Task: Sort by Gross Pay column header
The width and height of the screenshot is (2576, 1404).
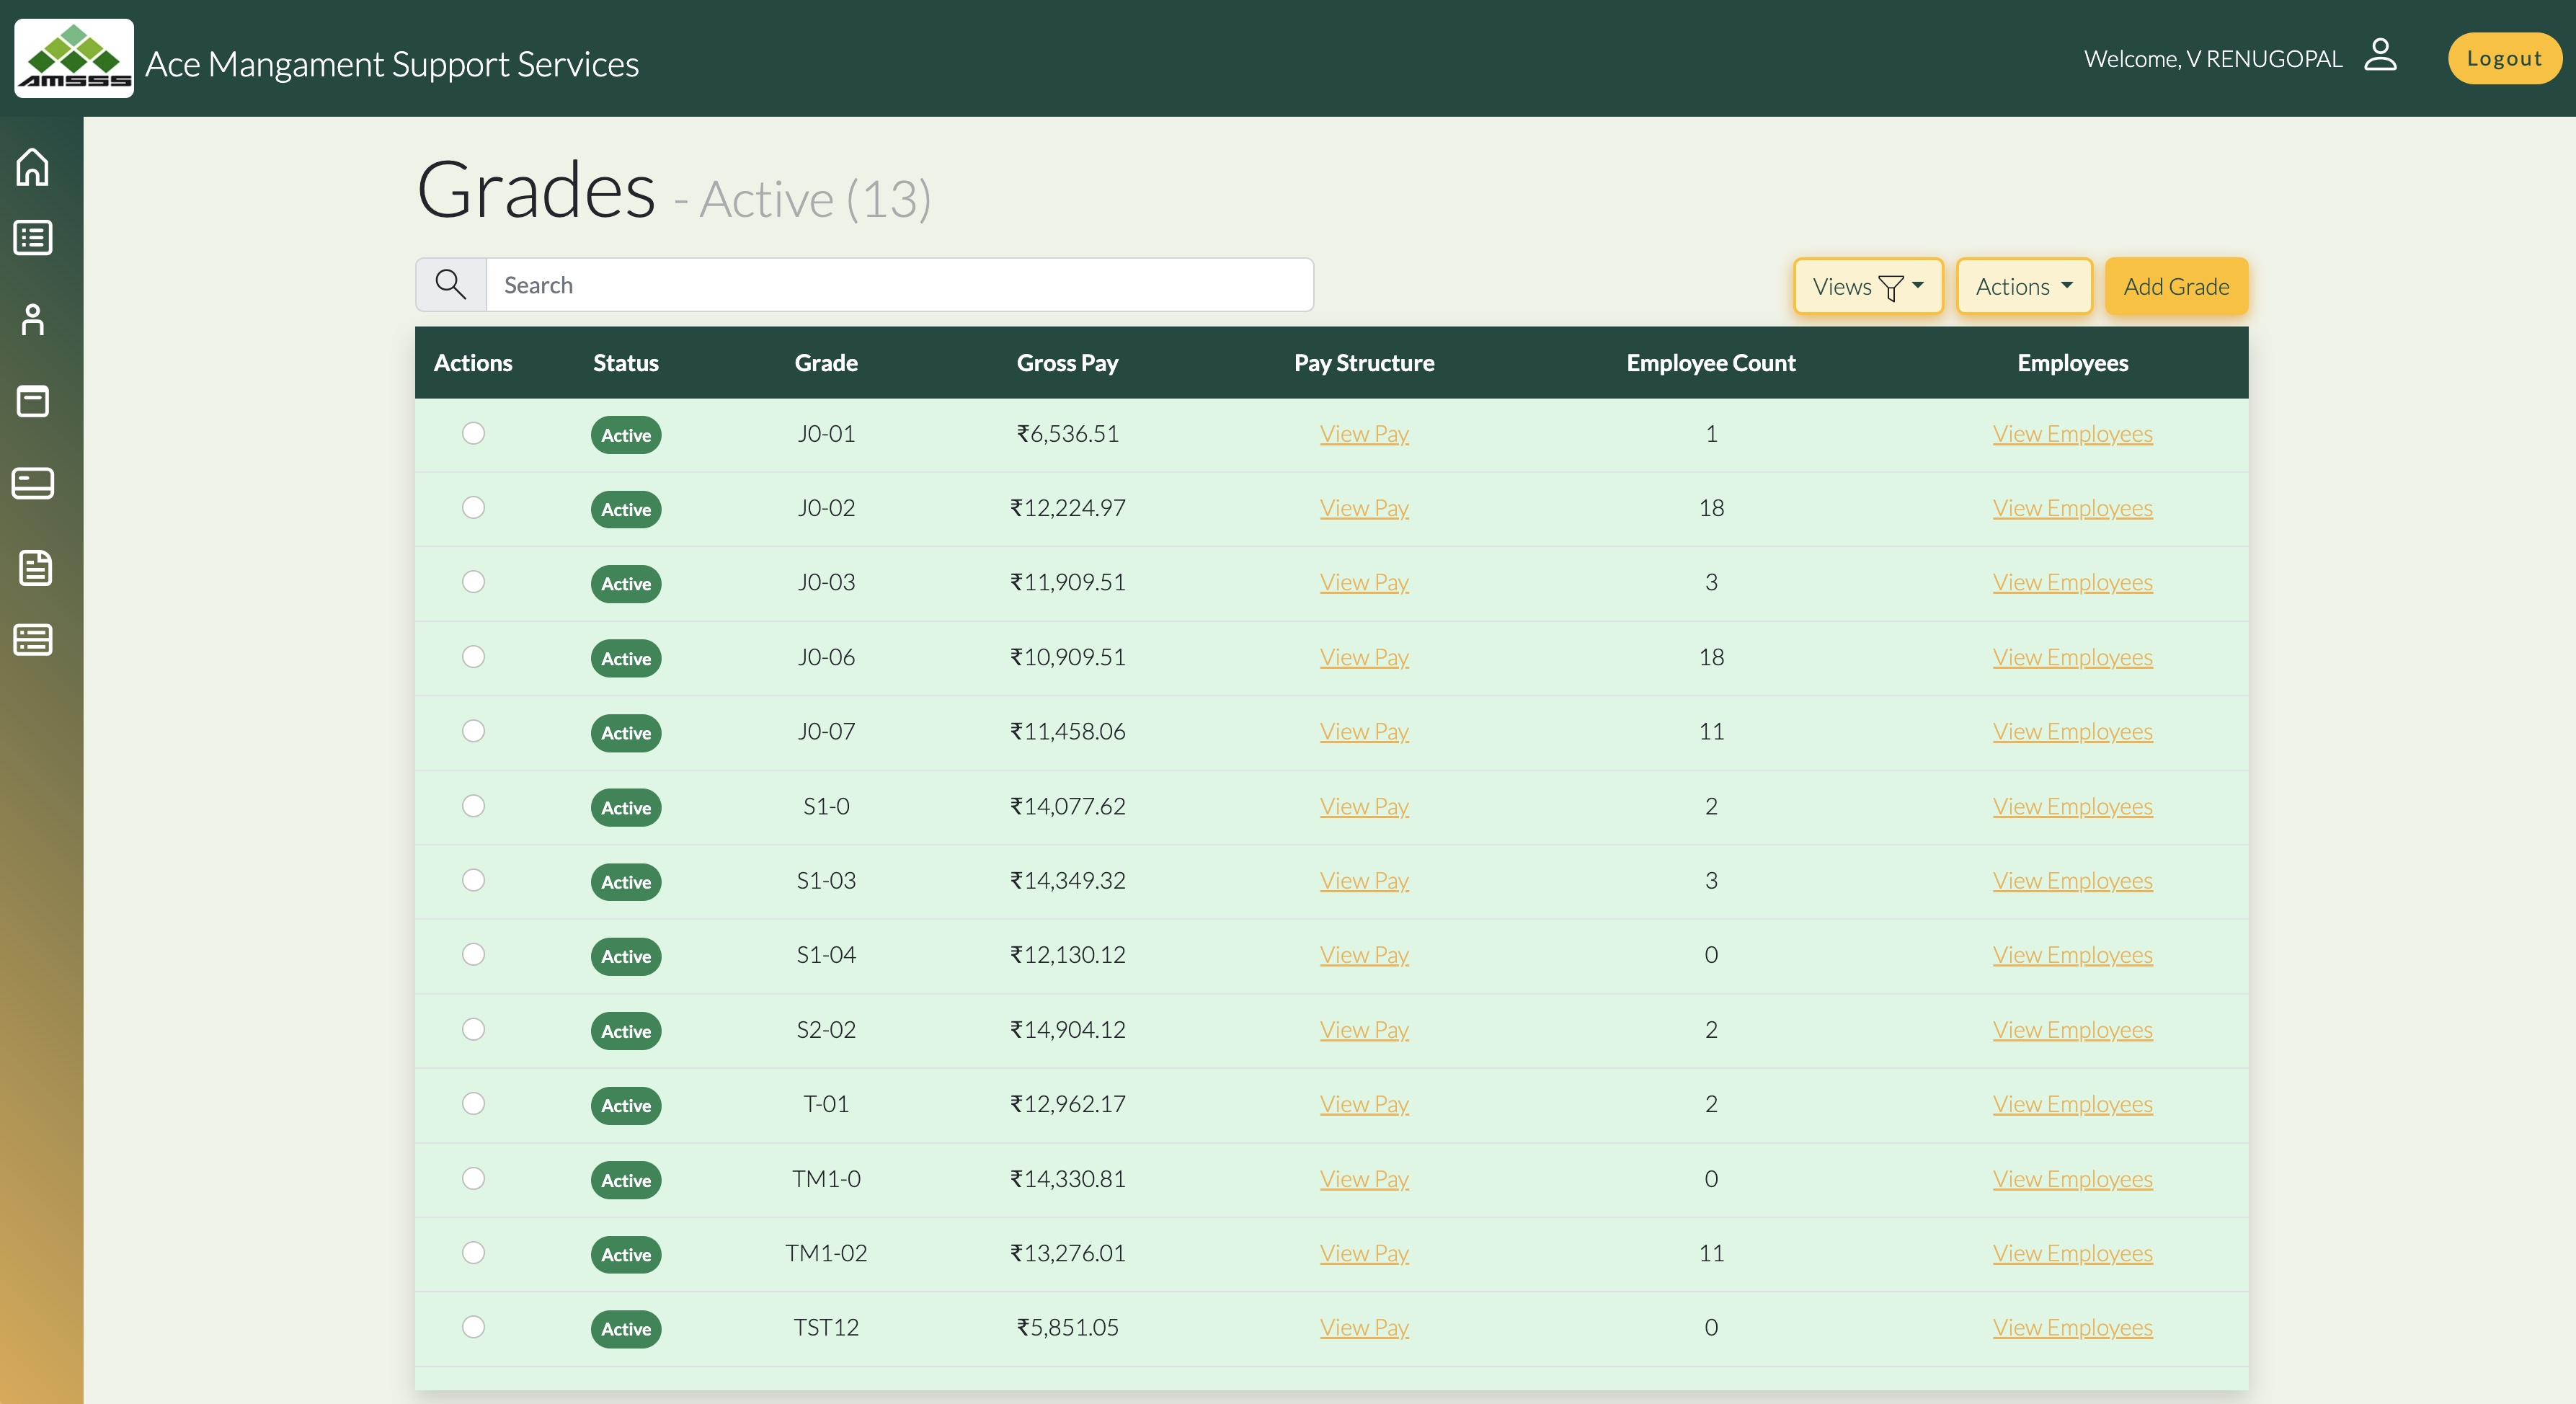Action: pyautogui.click(x=1067, y=363)
